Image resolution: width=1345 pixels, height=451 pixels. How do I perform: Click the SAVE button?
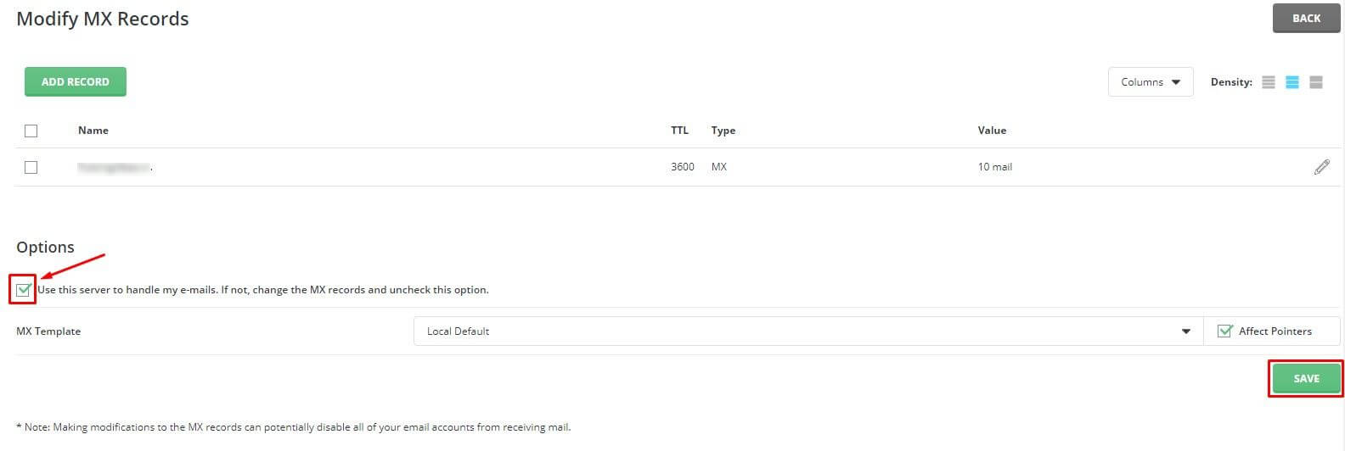click(1306, 378)
